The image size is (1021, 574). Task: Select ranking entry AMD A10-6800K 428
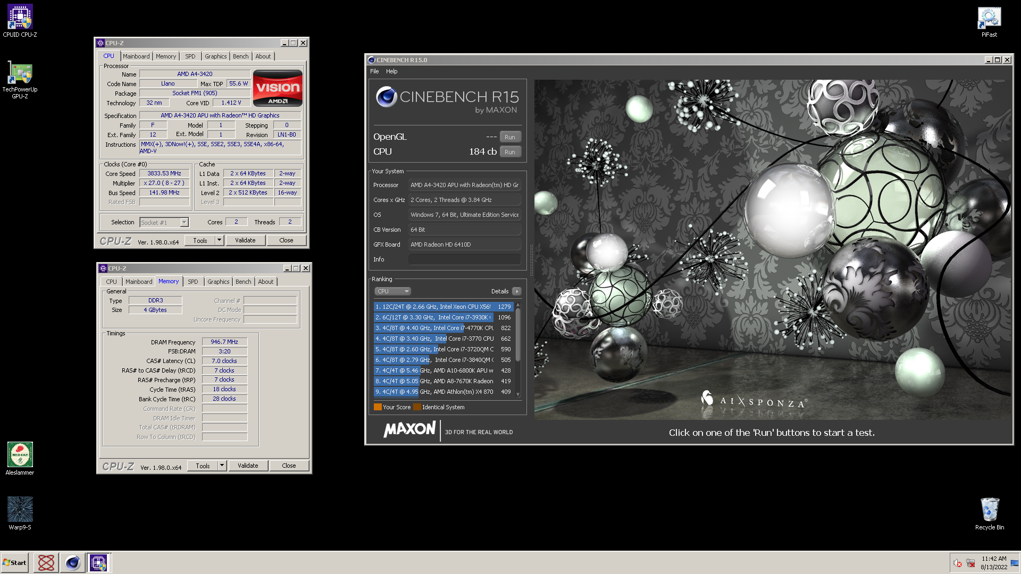tap(443, 370)
